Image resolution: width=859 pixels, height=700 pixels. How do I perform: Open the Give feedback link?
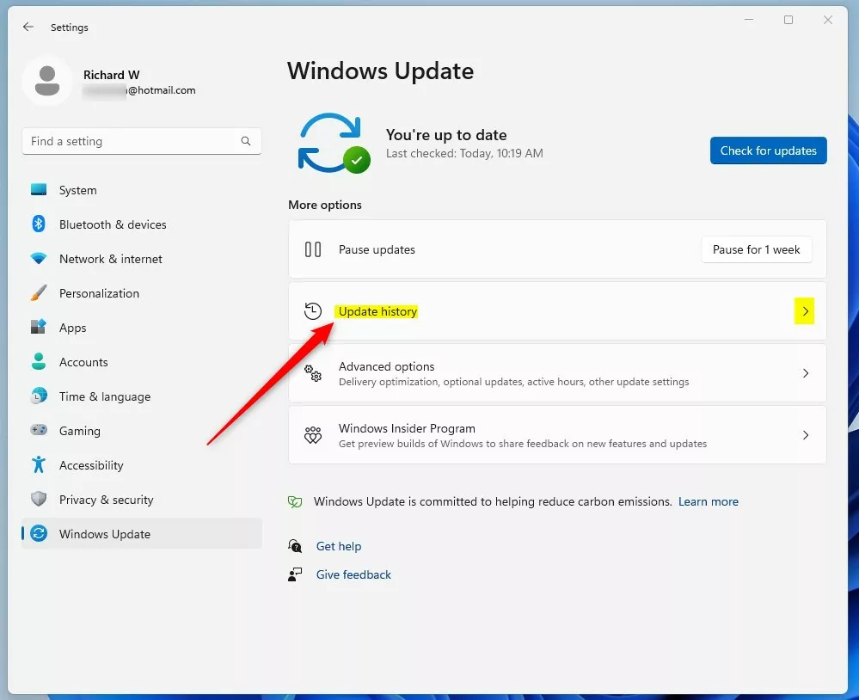click(x=353, y=574)
